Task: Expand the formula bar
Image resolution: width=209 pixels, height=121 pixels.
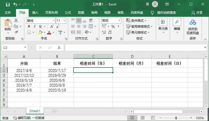Action: (x=205, y=47)
